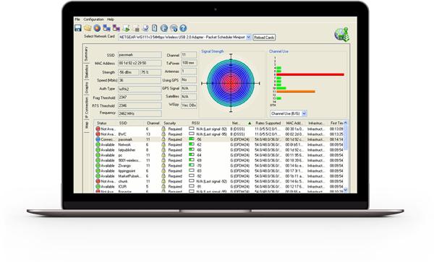The image size is (434, 262).
Task: Click the Strength percent field showing 75 %
Action: pyautogui.click(x=150, y=72)
